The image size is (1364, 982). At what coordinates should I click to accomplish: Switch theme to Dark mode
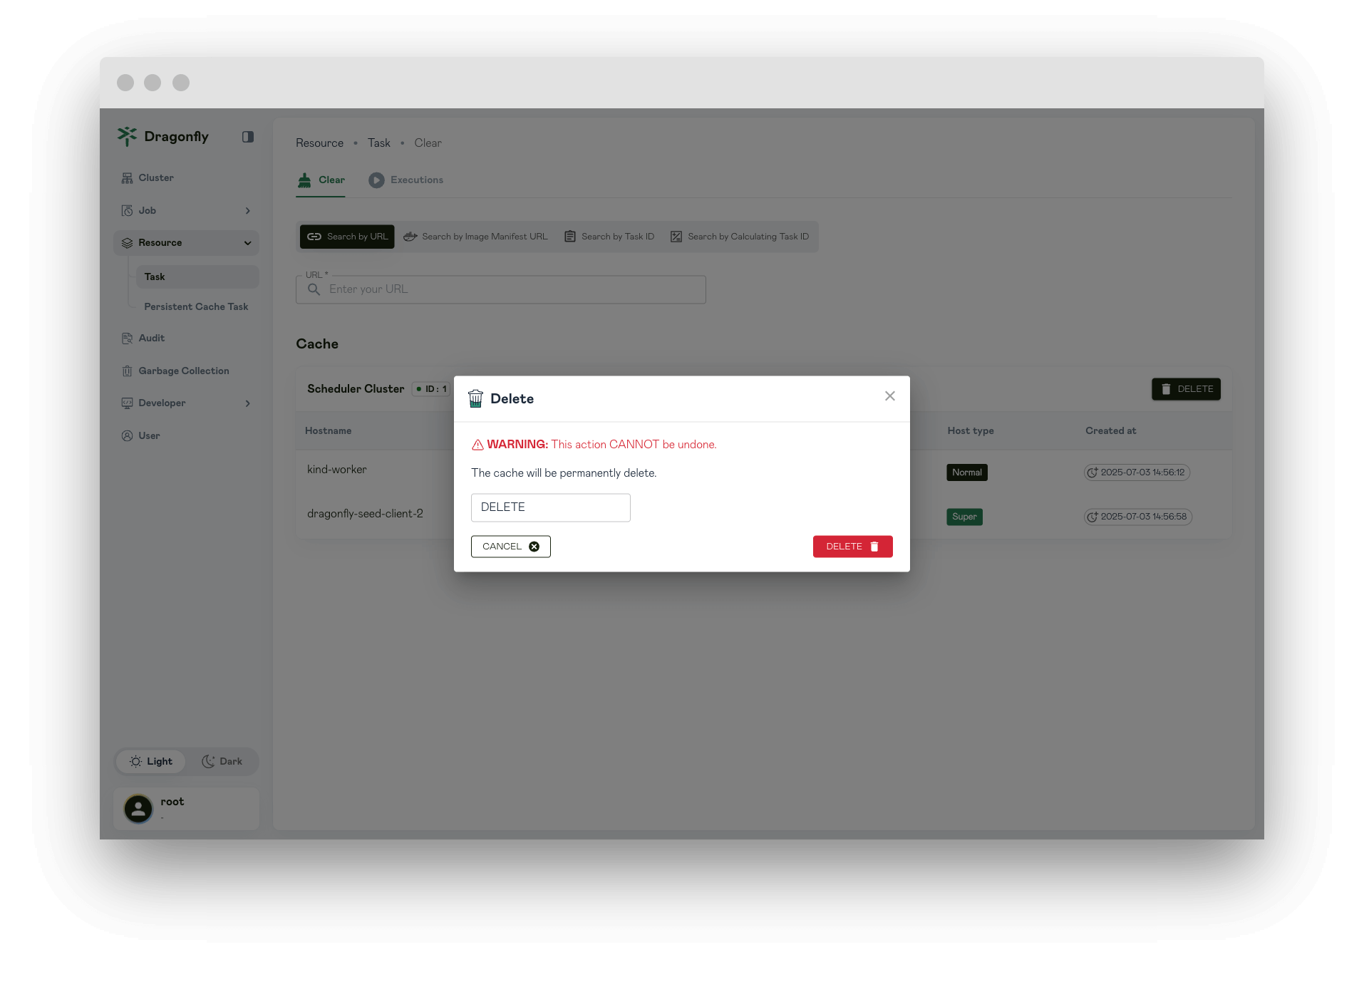222,762
